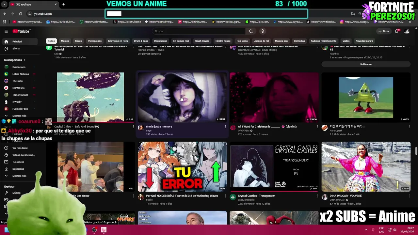Open the Capital Cities Safe And Sound thumbnail

pyautogui.click(x=90, y=97)
